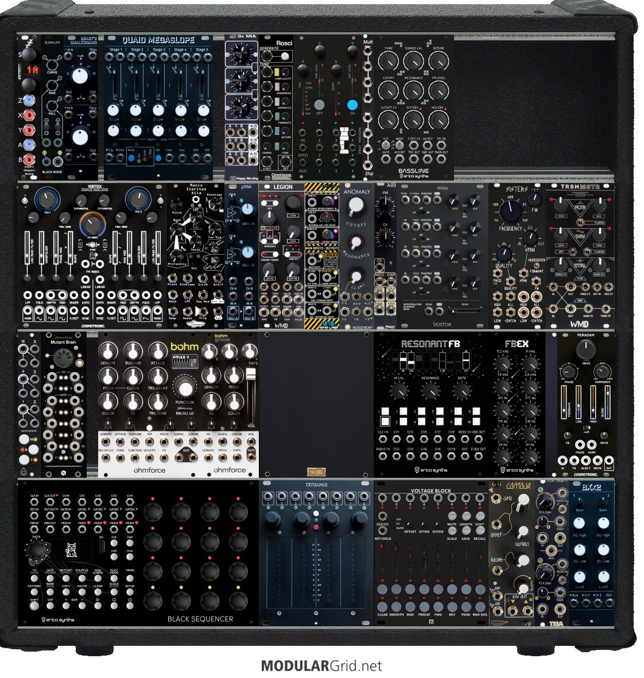Select the Vostok Atlas module

pyautogui.click(x=443, y=256)
